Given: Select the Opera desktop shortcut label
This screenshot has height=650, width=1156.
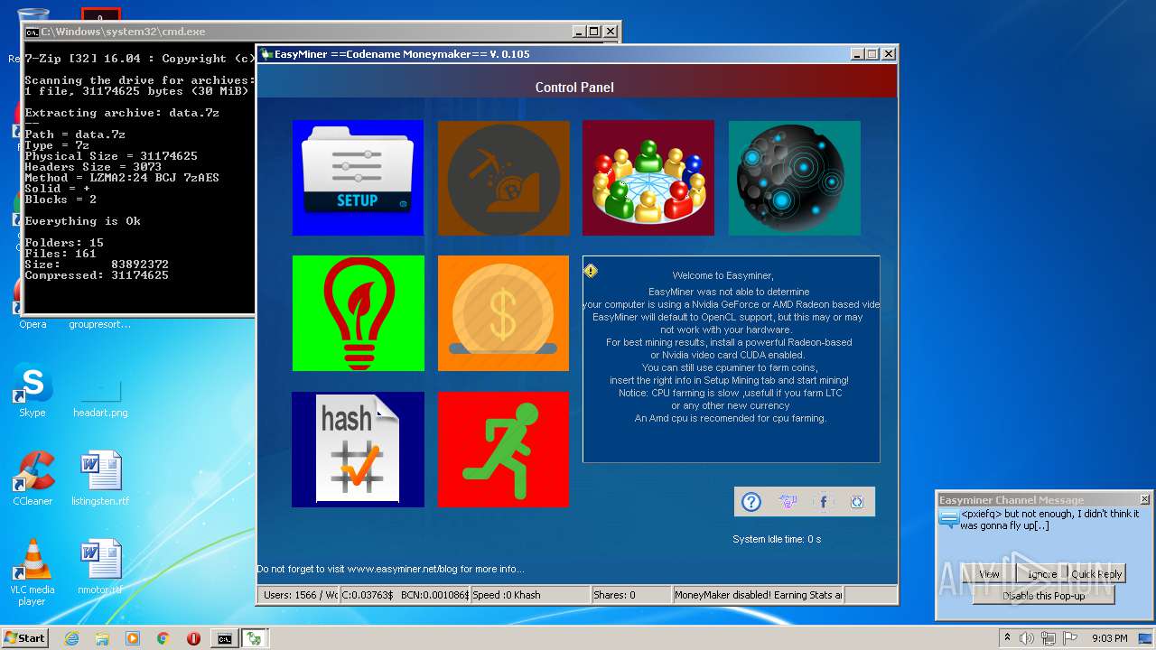Looking at the screenshot, I should pos(33,324).
